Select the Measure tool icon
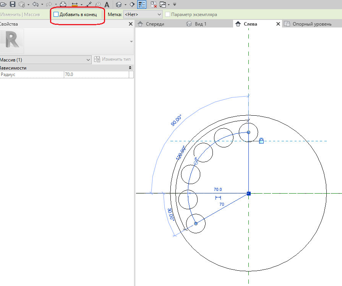Image resolution: width=342 pixels, height=286 pixels. click(x=75, y=4)
